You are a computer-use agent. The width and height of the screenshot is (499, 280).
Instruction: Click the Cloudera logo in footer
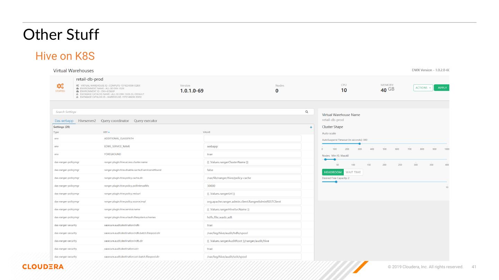point(43,267)
